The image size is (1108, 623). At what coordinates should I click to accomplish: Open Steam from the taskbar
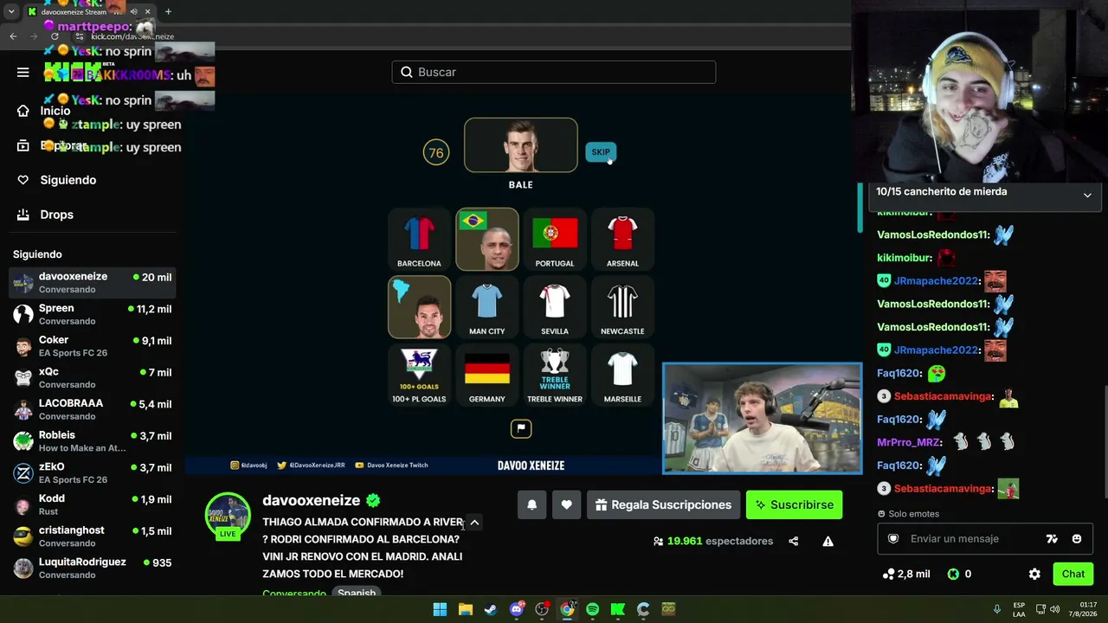tap(491, 609)
